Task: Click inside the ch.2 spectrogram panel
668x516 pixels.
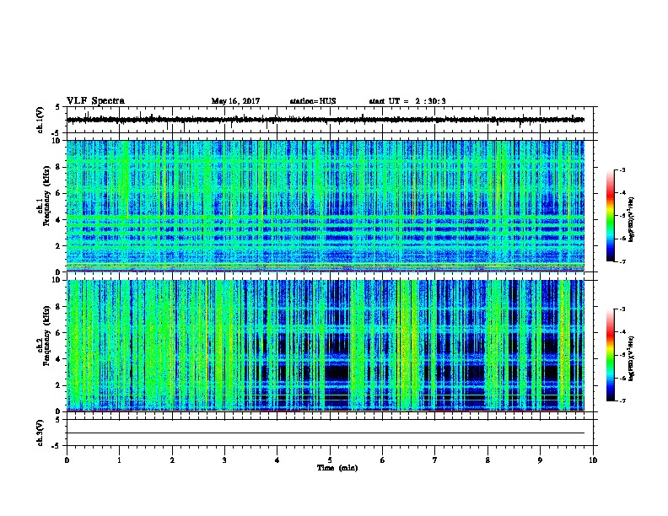Action: pos(326,346)
